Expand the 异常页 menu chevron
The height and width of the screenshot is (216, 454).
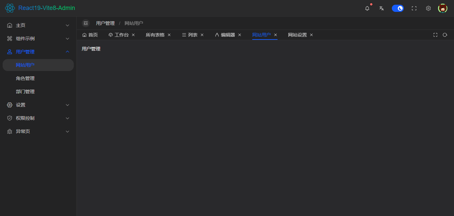[67, 131]
